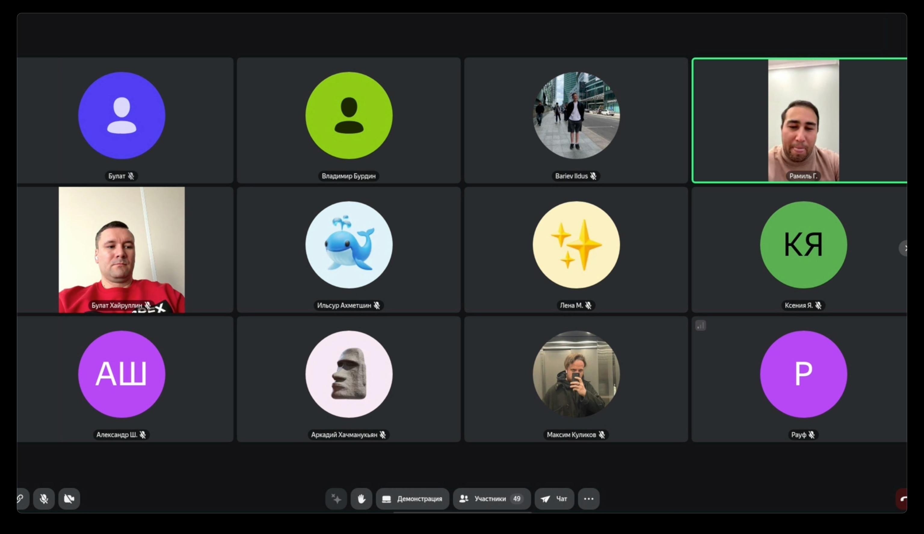Open the Участники participants list

pyautogui.click(x=491, y=499)
